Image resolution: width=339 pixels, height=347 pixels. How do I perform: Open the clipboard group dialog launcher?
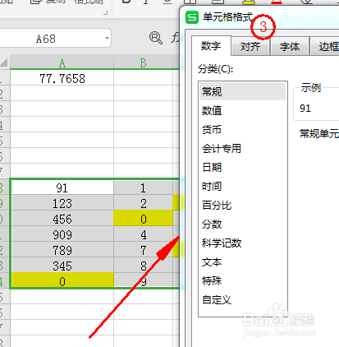pyautogui.click(x=106, y=12)
